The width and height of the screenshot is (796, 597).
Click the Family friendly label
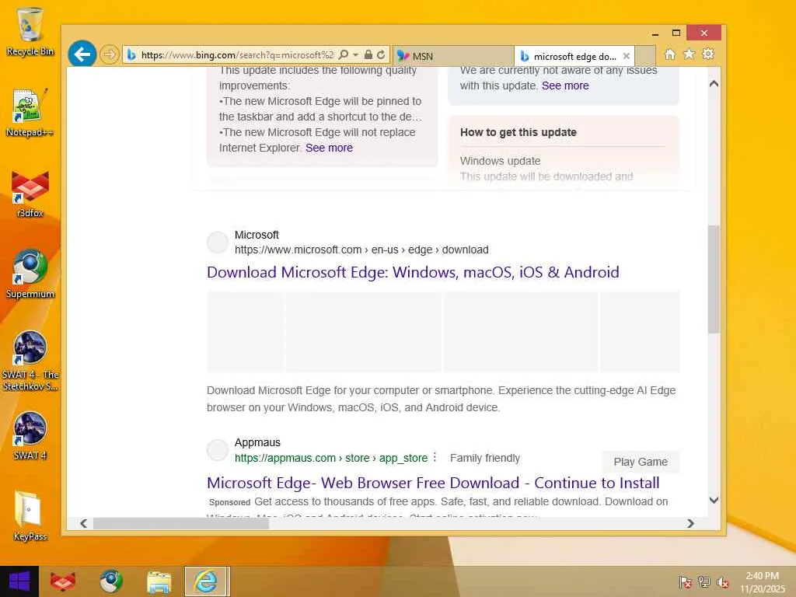[x=485, y=458]
